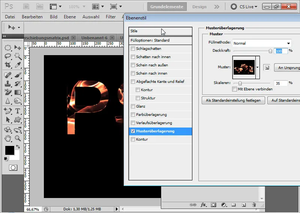
Task: Create new adjustment layer icon
Action: [224, 205]
